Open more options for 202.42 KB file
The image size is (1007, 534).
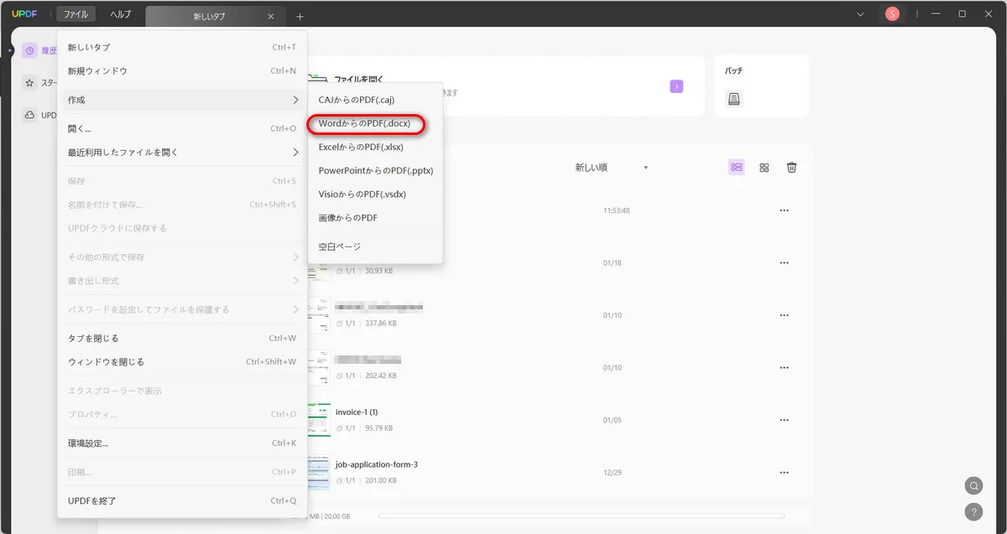coord(785,367)
